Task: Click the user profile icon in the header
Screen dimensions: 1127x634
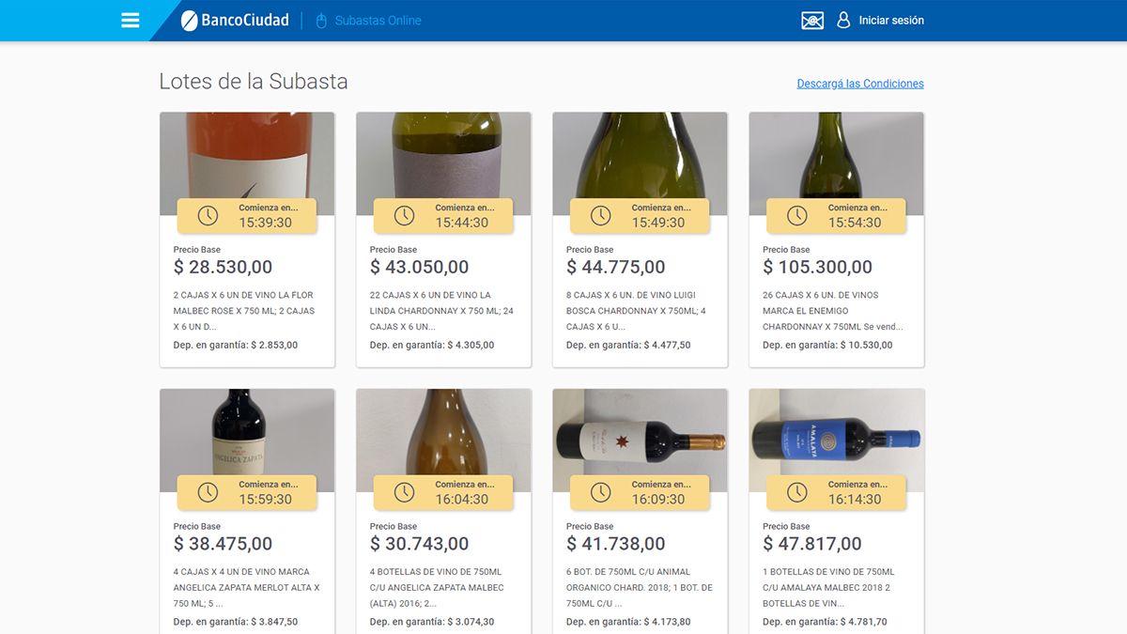Action: 842,19
